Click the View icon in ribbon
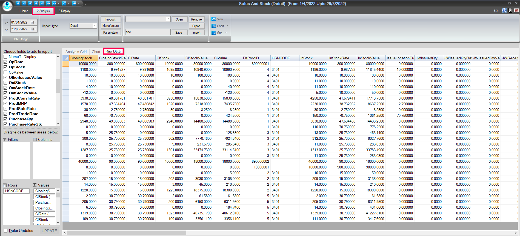Screen dimensions: 520x236 point(214,19)
